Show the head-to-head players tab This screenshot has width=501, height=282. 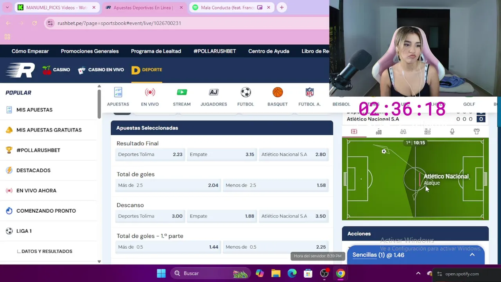pyautogui.click(x=403, y=132)
